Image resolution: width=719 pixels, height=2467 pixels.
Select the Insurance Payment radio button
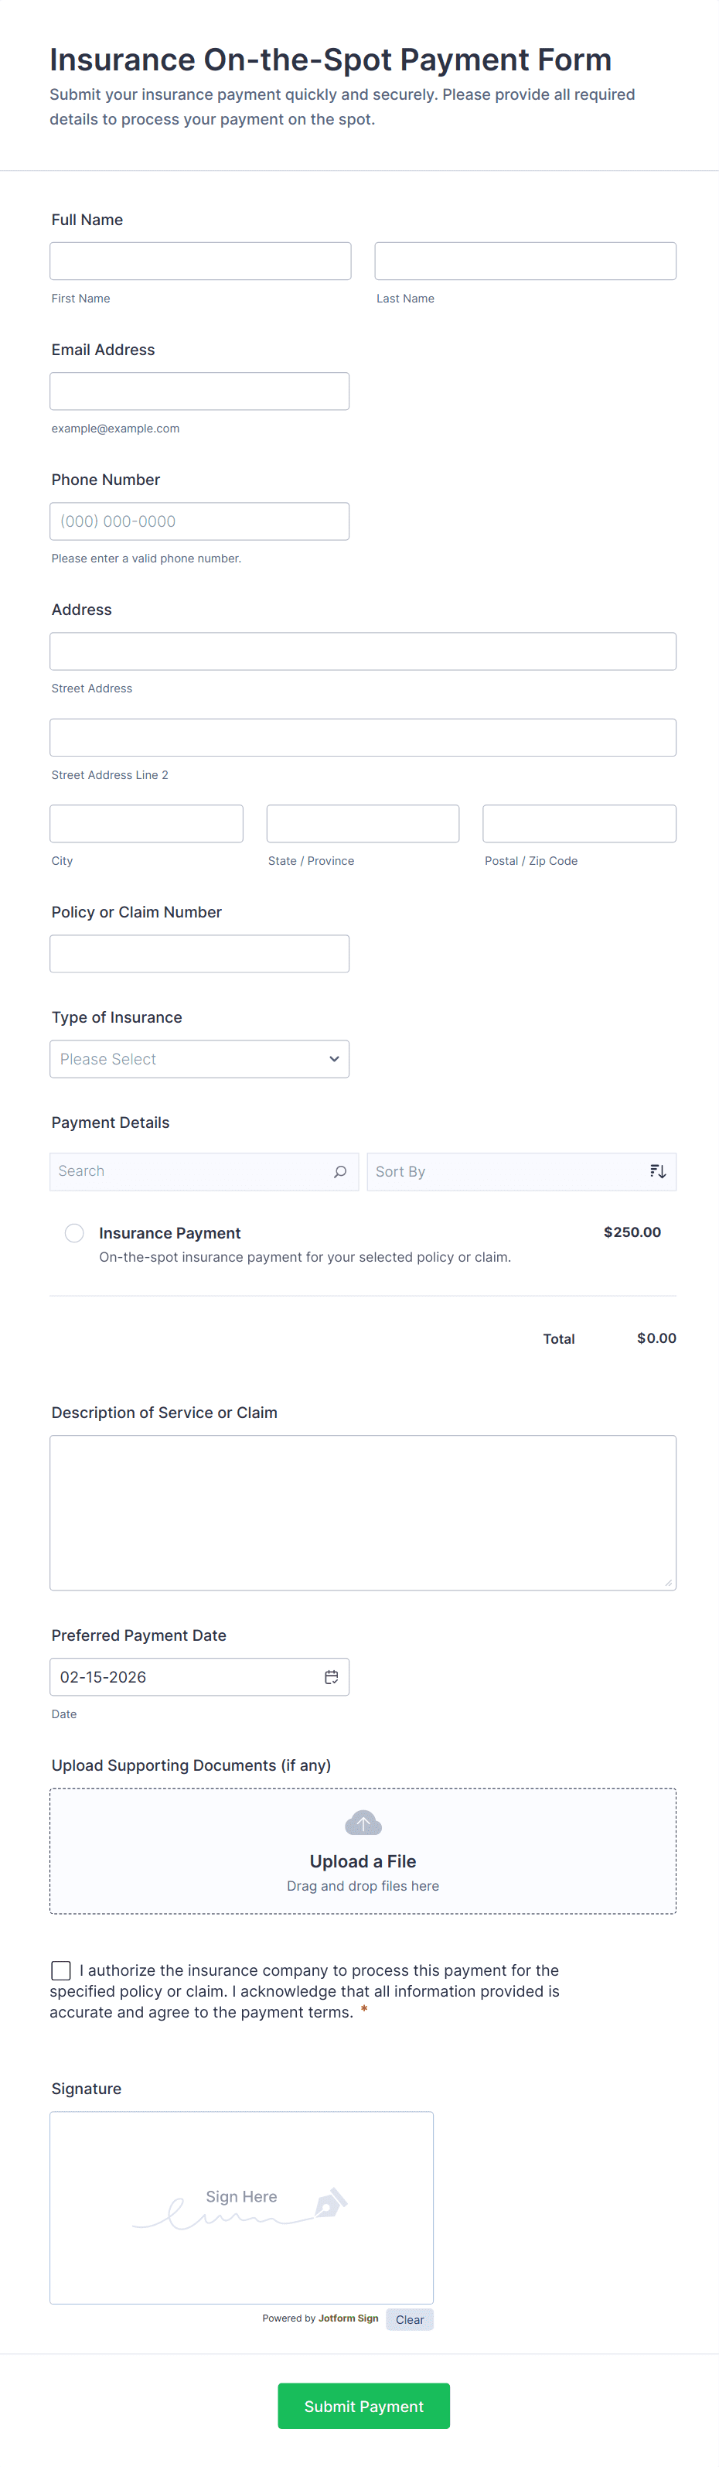coord(75,1232)
